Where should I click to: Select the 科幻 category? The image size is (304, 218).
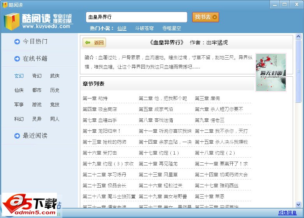[19, 119]
